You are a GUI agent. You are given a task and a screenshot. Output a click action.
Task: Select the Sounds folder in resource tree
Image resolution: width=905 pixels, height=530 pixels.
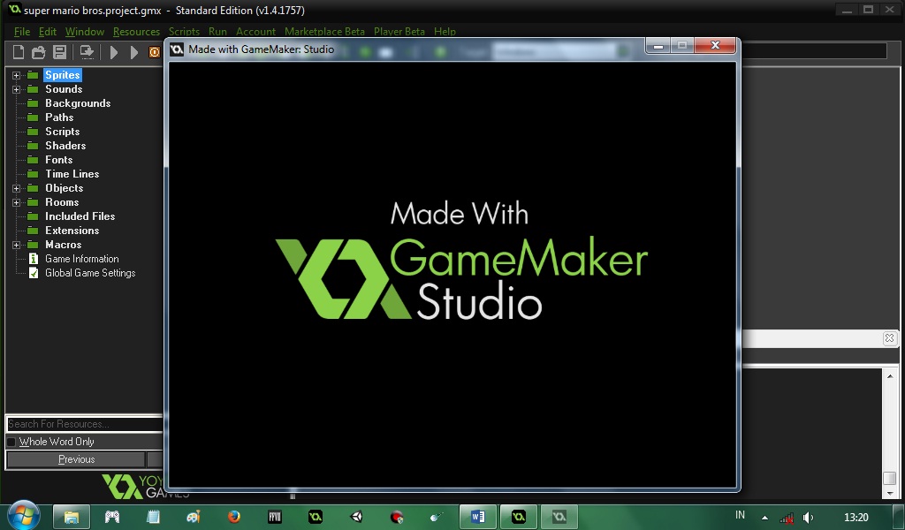point(62,89)
